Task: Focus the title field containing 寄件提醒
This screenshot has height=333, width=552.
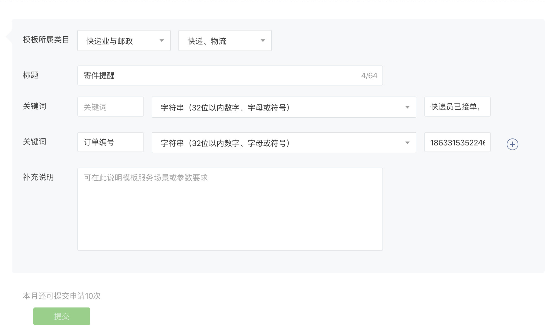Action: (217, 75)
